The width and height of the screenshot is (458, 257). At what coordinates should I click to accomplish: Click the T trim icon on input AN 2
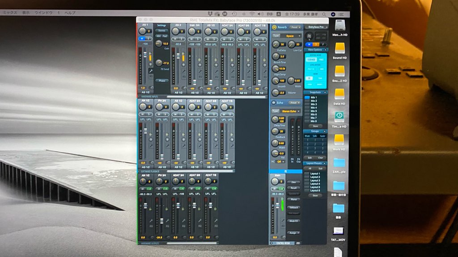click(x=184, y=65)
